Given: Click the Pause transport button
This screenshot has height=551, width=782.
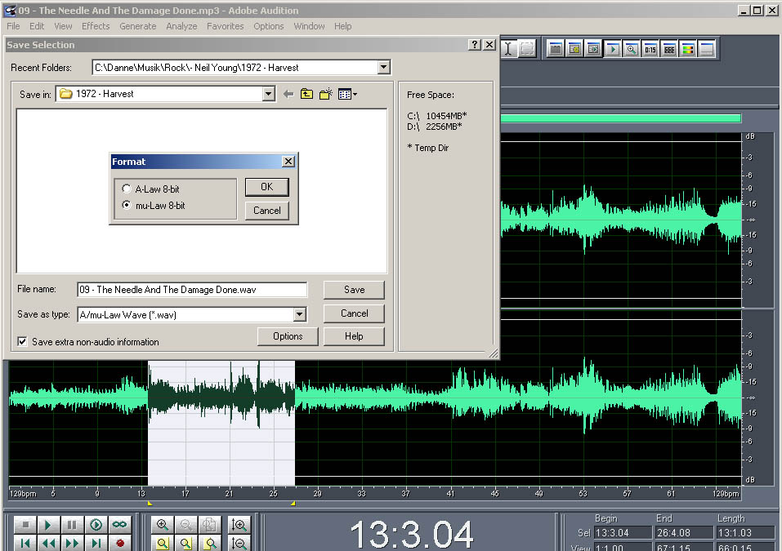Looking at the screenshot, I should coord(72,525).
